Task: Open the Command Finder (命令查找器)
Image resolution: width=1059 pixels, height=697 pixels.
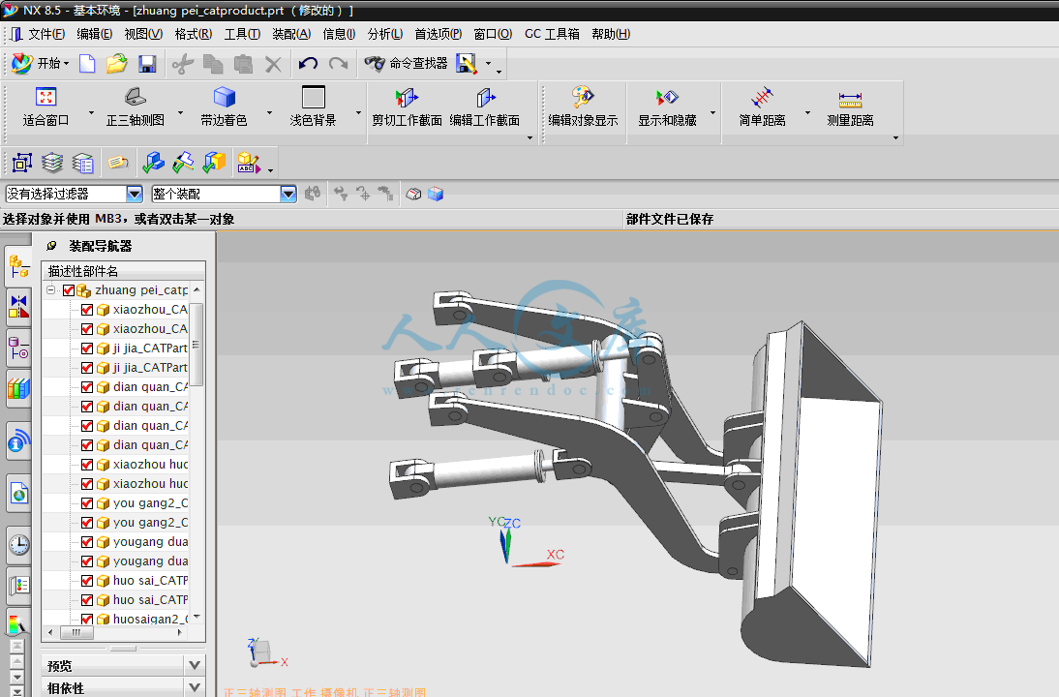Action: click(x=407, y=64)
